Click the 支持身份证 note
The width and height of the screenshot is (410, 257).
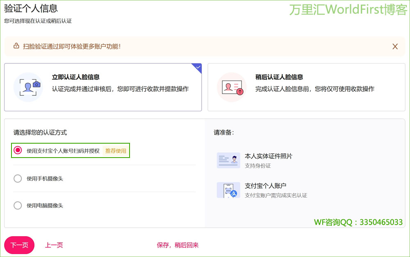pyautogui.click(x=258, y=166)
